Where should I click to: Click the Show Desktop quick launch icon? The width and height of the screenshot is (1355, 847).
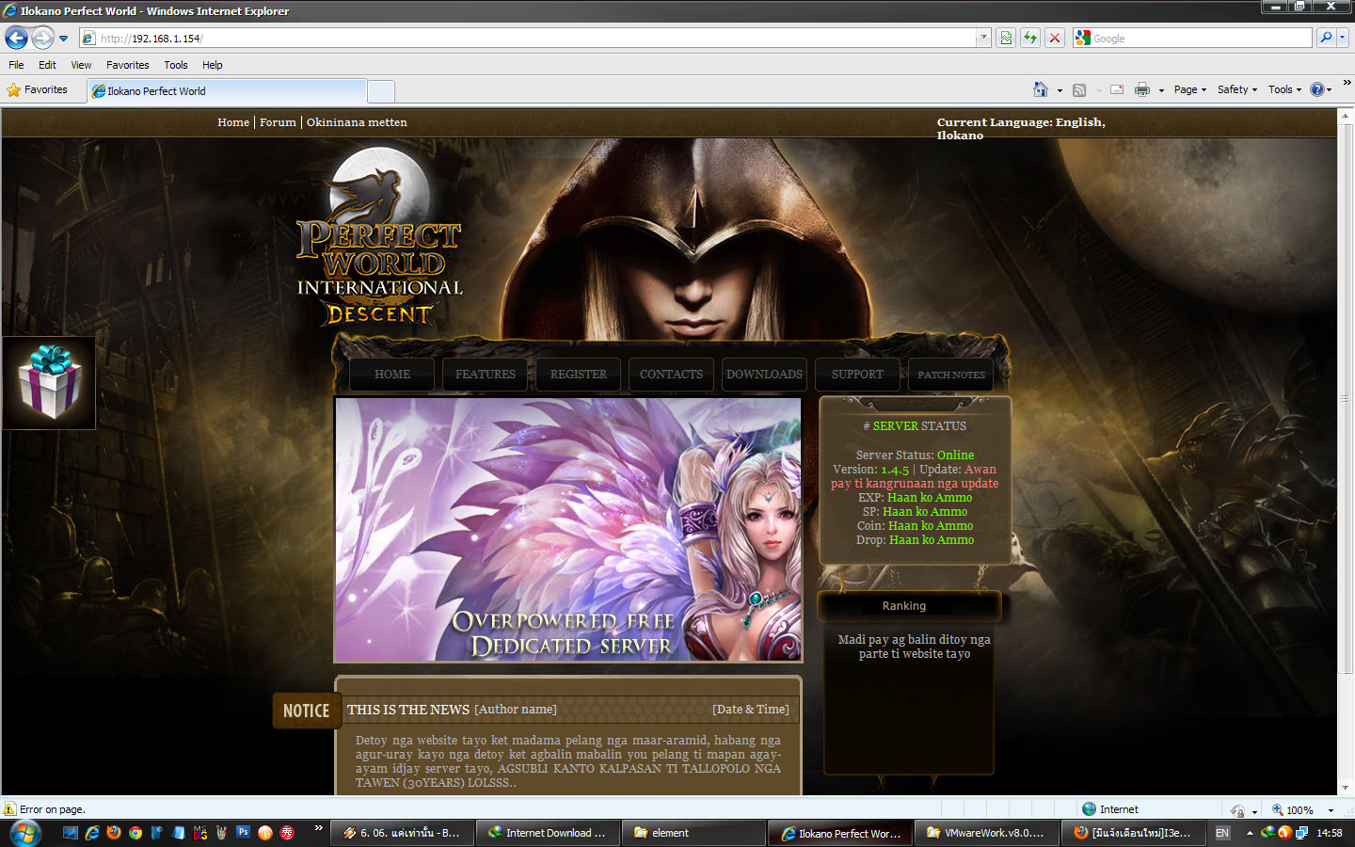(x=71, y=833)
